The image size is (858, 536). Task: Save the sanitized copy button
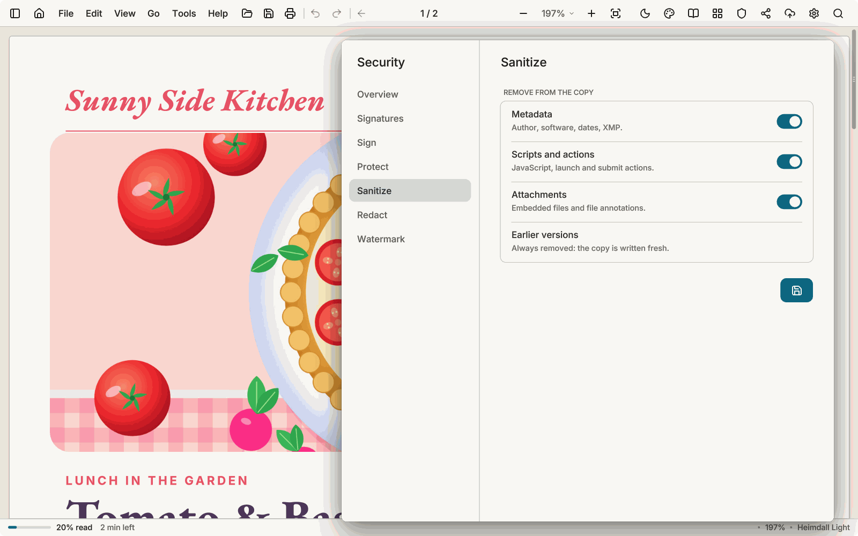tap(796, 290)
